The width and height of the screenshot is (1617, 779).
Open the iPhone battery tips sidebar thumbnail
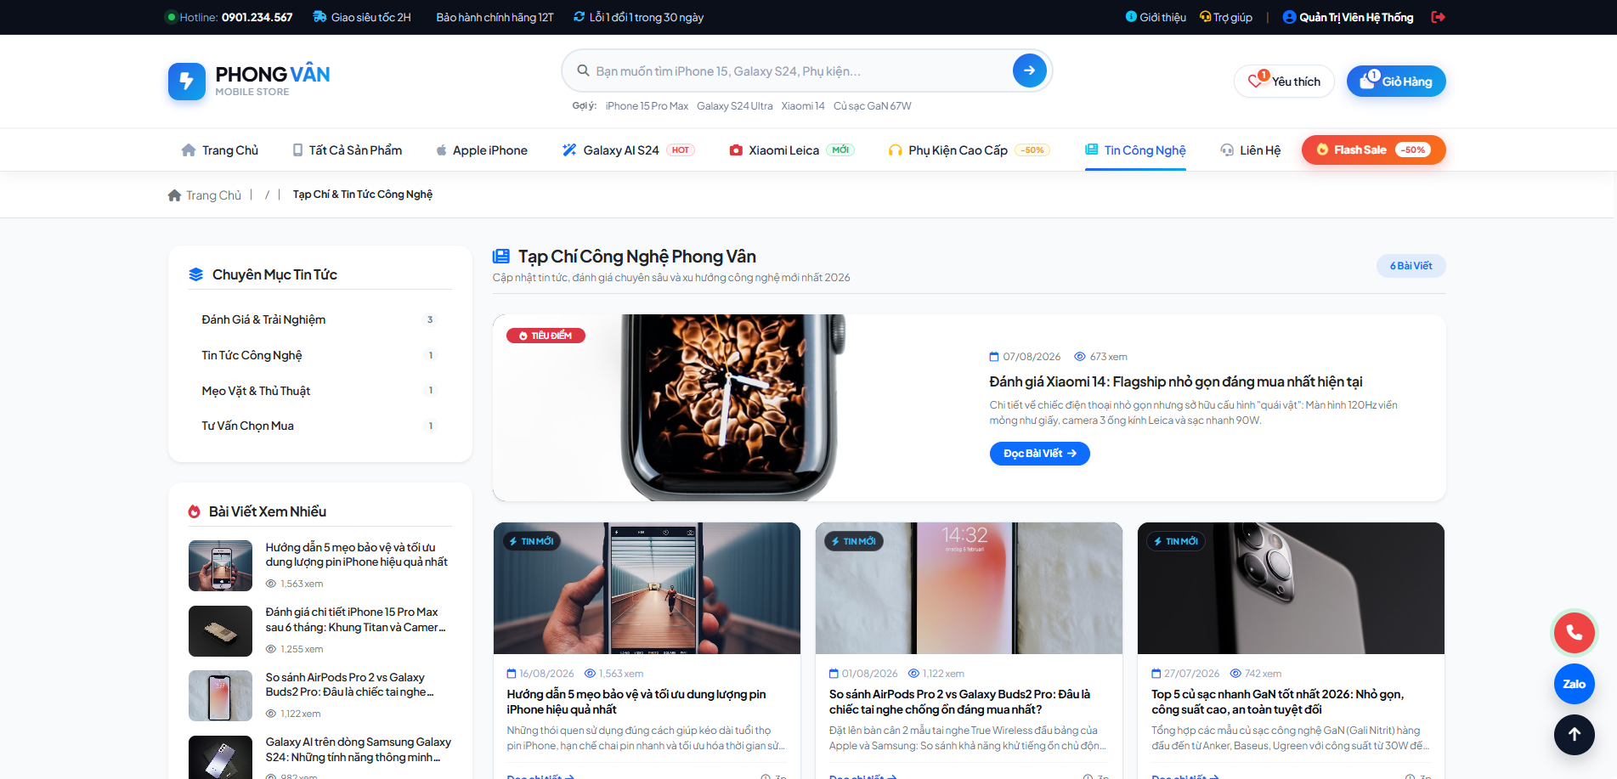(220, 566)
